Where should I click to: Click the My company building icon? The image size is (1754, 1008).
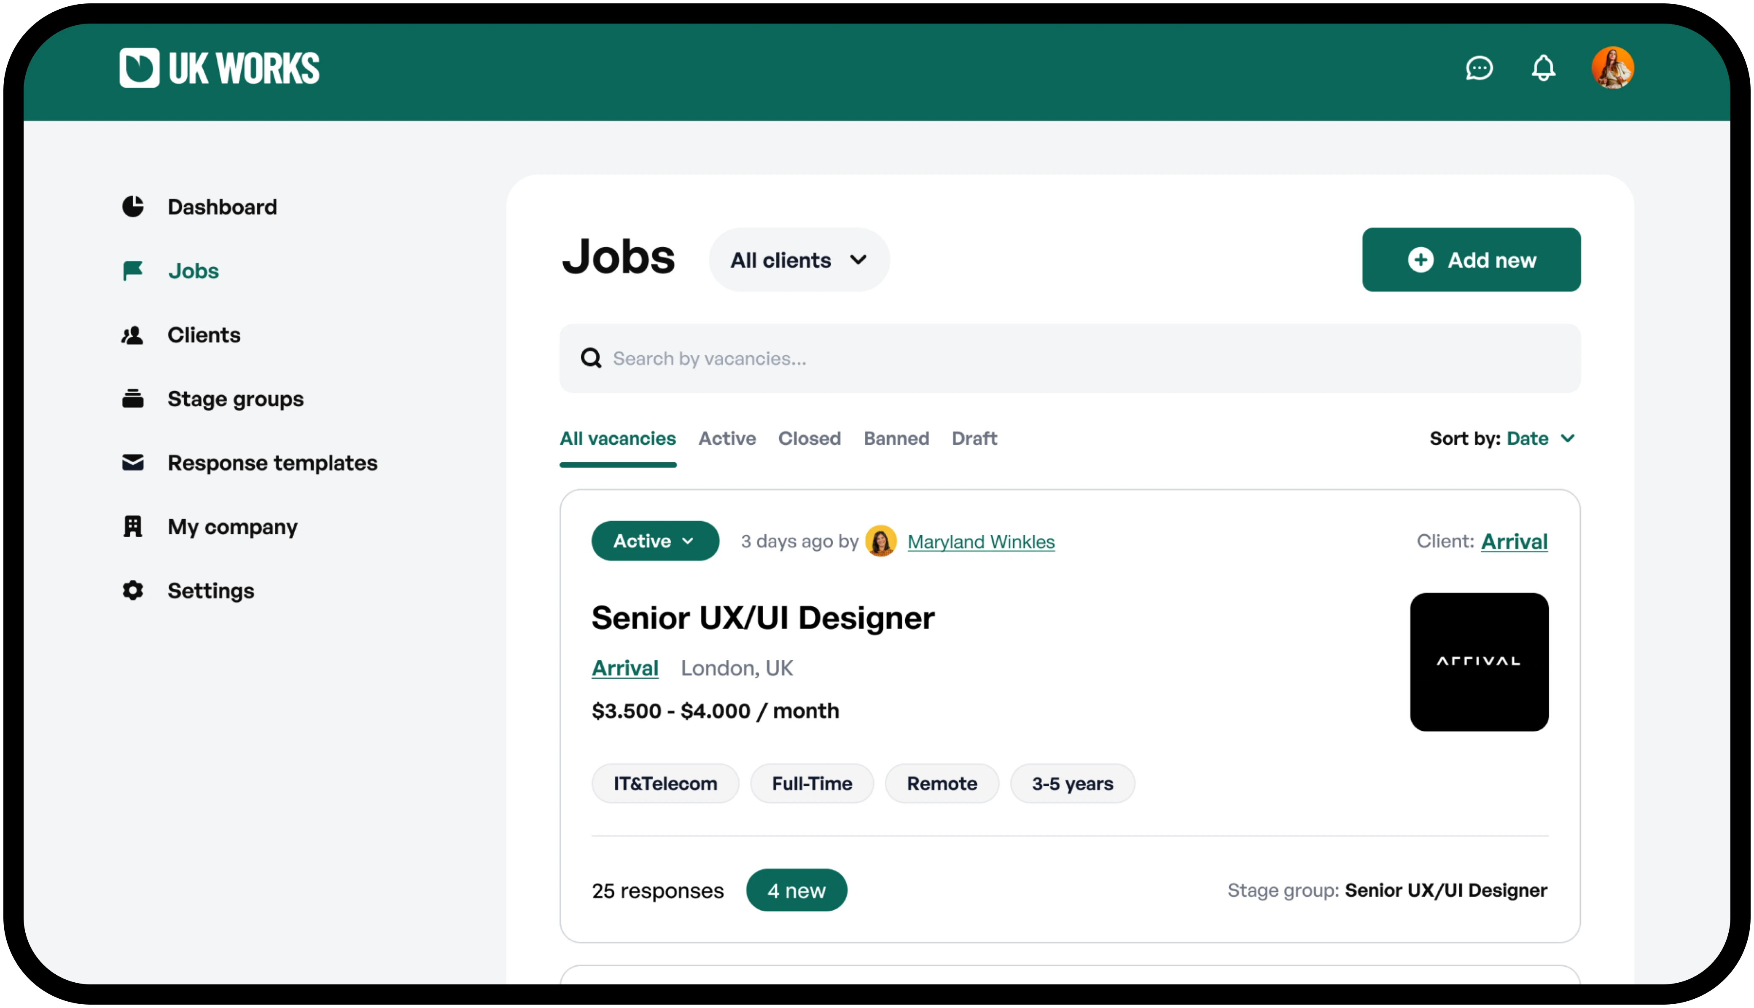(x=133, y=527)
